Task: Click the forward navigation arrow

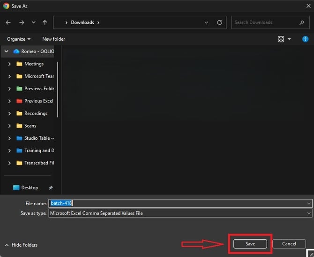Action: pos(22,22)
